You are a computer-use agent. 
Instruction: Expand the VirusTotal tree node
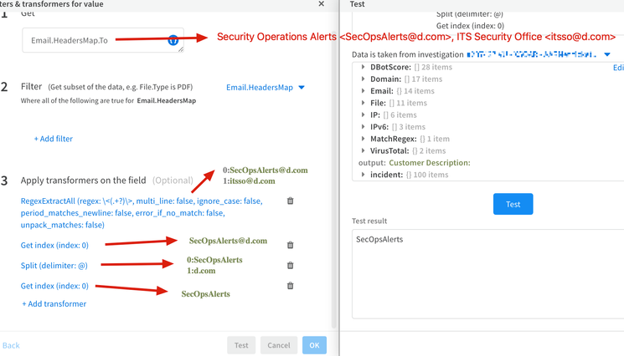(x=363, y=150)
